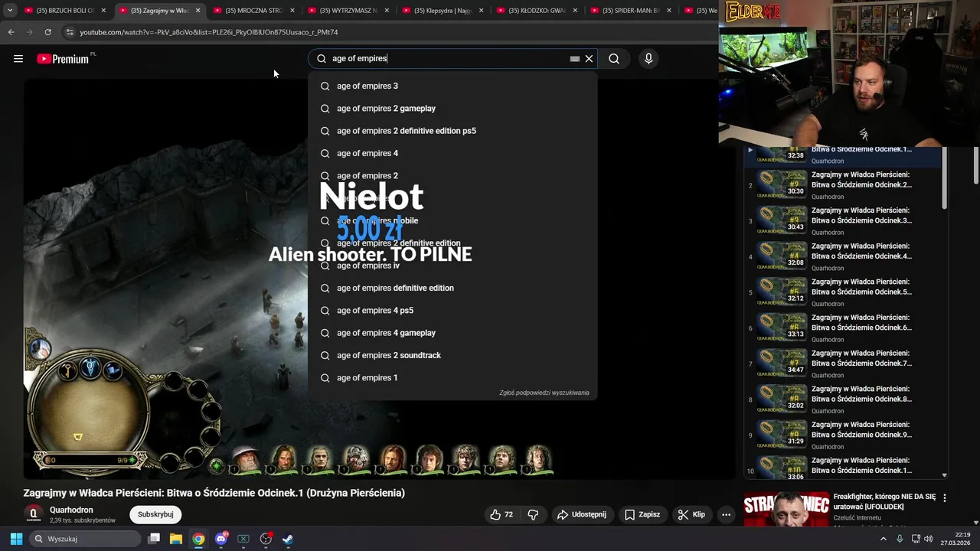The image size is (980, 551).
Task: Close the BRZUCH BOLI tab
Action: coord(103,11)
